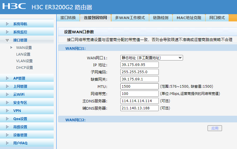Click expand arrow icon beside 用户FAQ
The height and width of the screenshot is (149, 237).
pos(7,143)
